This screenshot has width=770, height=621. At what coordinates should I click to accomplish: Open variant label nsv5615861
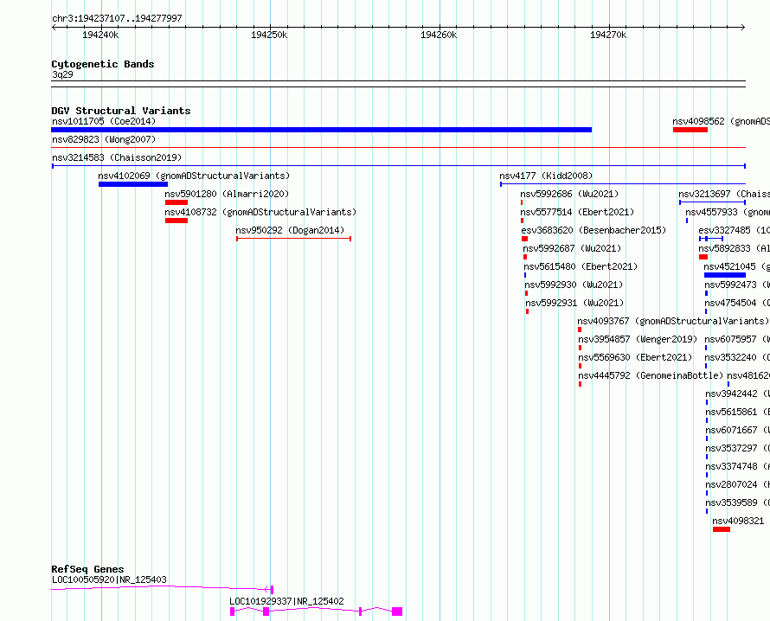(737, 412)
